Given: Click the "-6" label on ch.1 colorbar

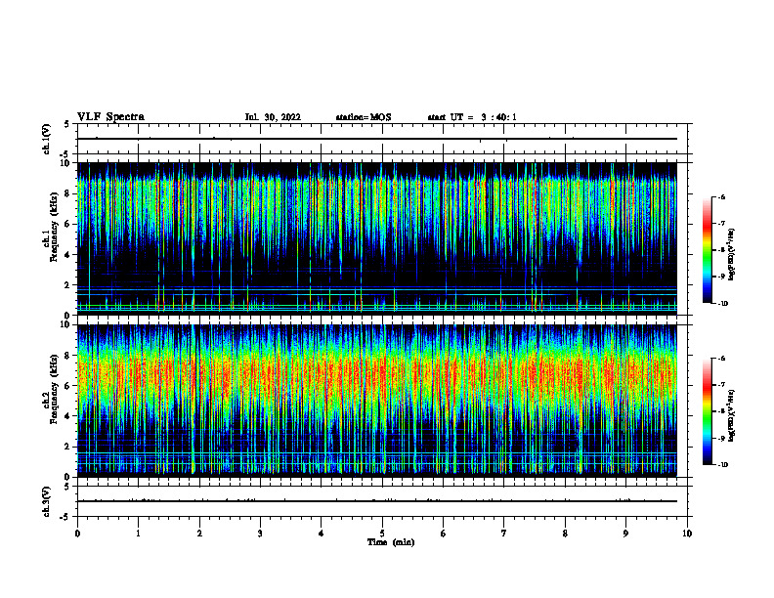Looking at the screenshot, I should (721, 196).
